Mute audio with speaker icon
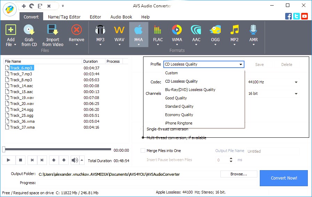Screen dimensions: 312x197 [x=75, y=160]
